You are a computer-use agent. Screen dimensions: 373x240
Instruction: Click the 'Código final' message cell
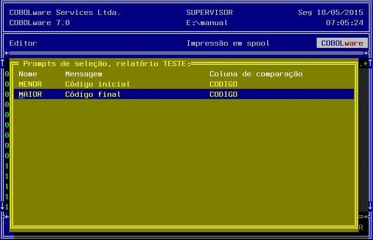(x=93, y=94)
